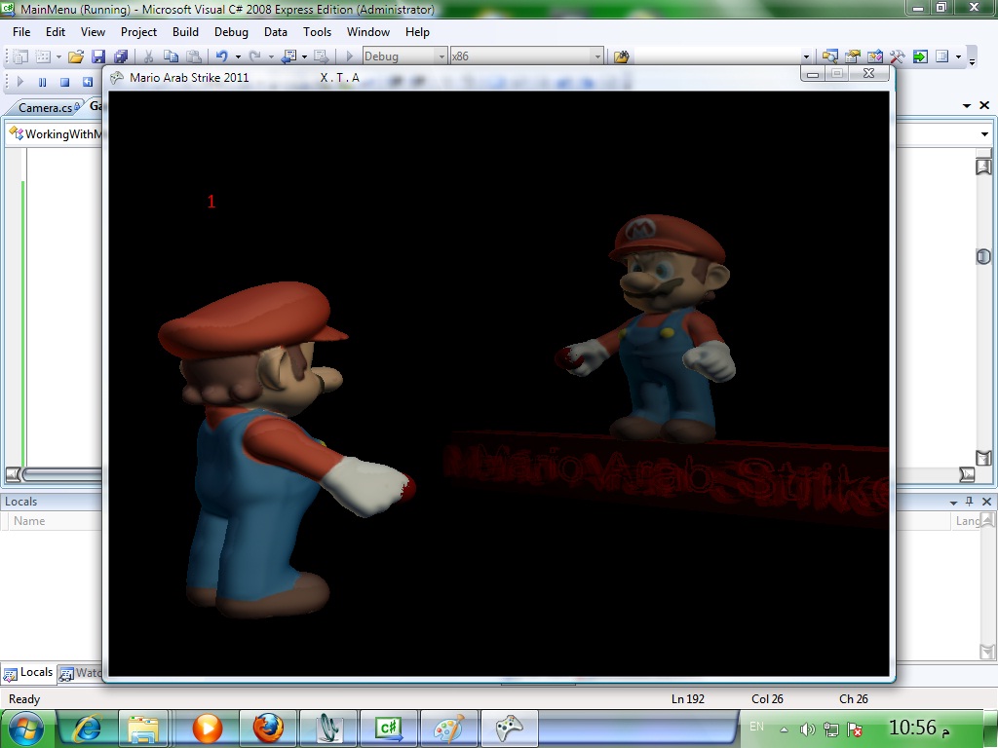Click the Start Page green arrow icon

point(920,56)
